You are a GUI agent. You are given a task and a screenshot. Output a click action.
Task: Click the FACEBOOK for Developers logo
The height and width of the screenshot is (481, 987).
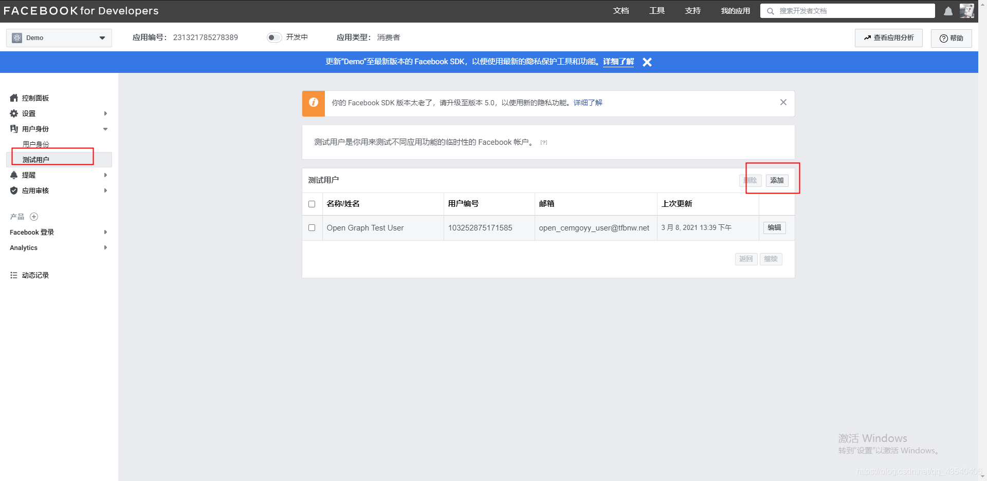81,11
